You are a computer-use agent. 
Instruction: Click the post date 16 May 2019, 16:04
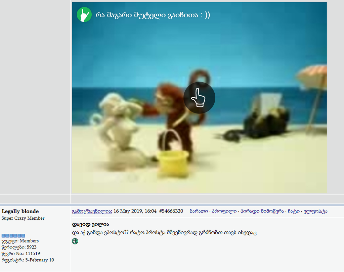click(135, 211)
